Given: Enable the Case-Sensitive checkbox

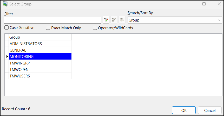Looking at the screenshot, I should point(6,28).
